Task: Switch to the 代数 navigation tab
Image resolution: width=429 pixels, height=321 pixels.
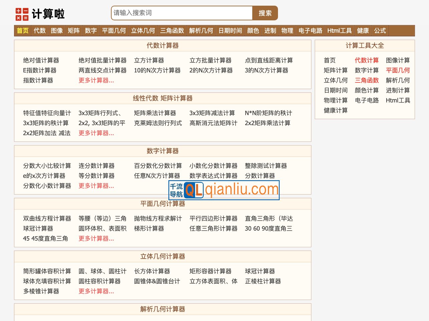Action: [x=39, y=30]
